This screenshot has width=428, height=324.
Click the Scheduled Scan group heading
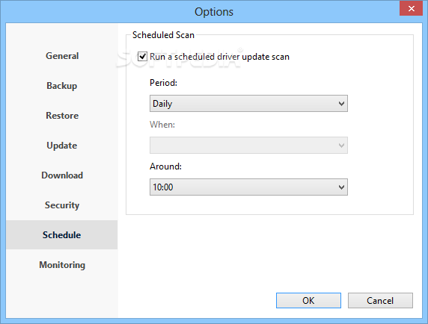click(163, 35)
